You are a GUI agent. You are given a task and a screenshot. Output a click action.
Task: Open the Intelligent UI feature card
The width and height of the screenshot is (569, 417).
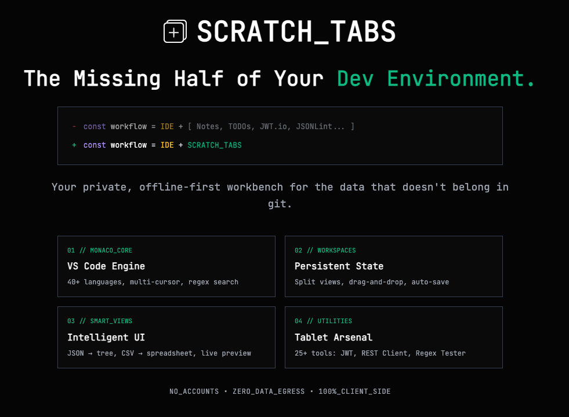click(x=166, y=337)
